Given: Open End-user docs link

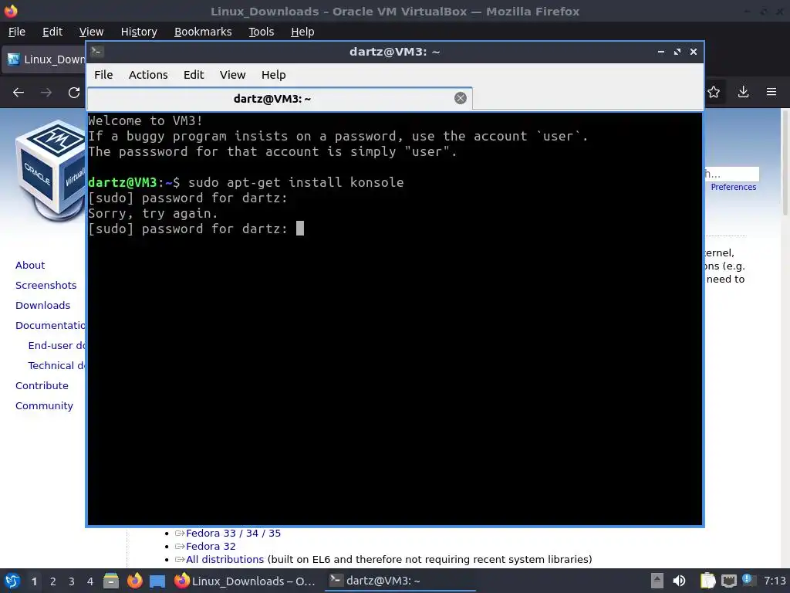Looking at the screenshot, I should click(56, 346).
